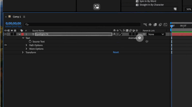The height and width of the screenshot is (107, 192).
Task: Click the blue current time indicator playhead
Action: pos(172,26)
